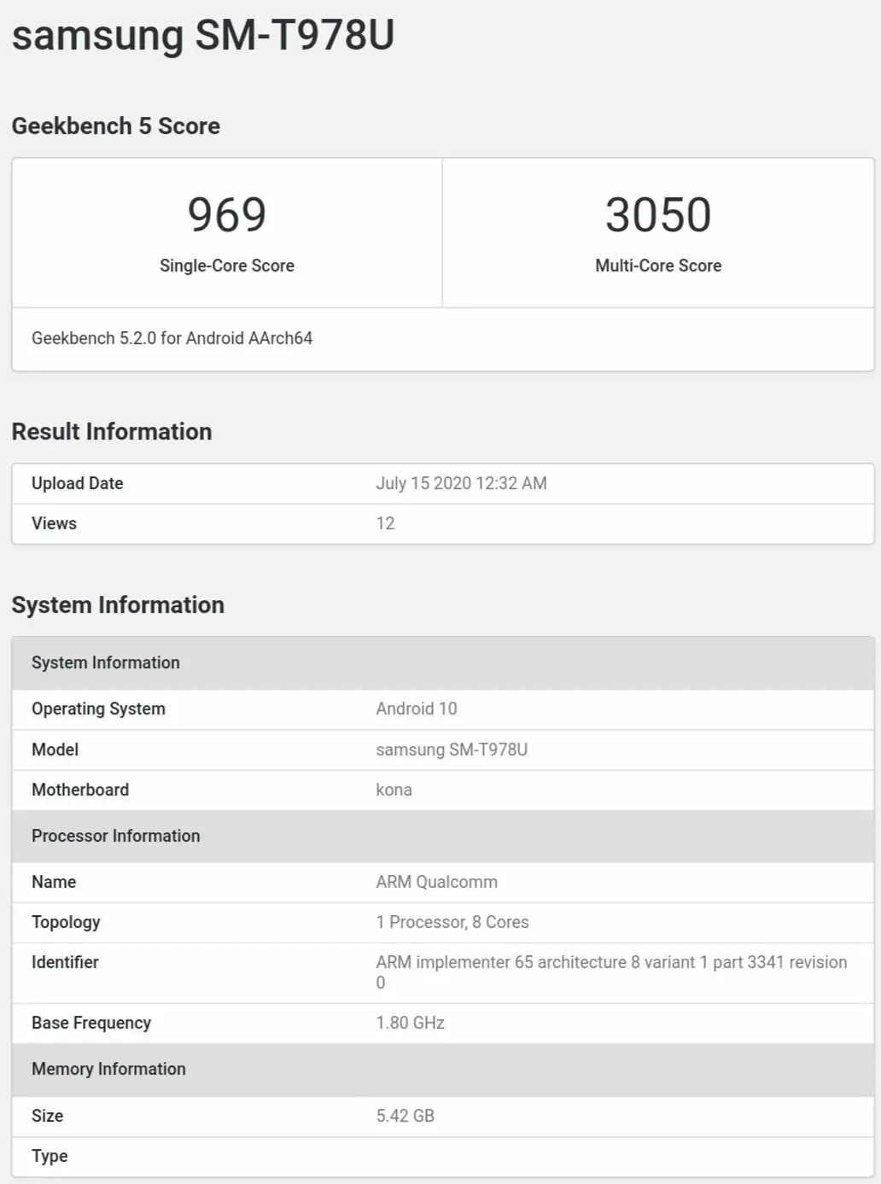This screenshot has width=881, height=1184.
Task: Click the Topology row value
Action: pos(452,922)
